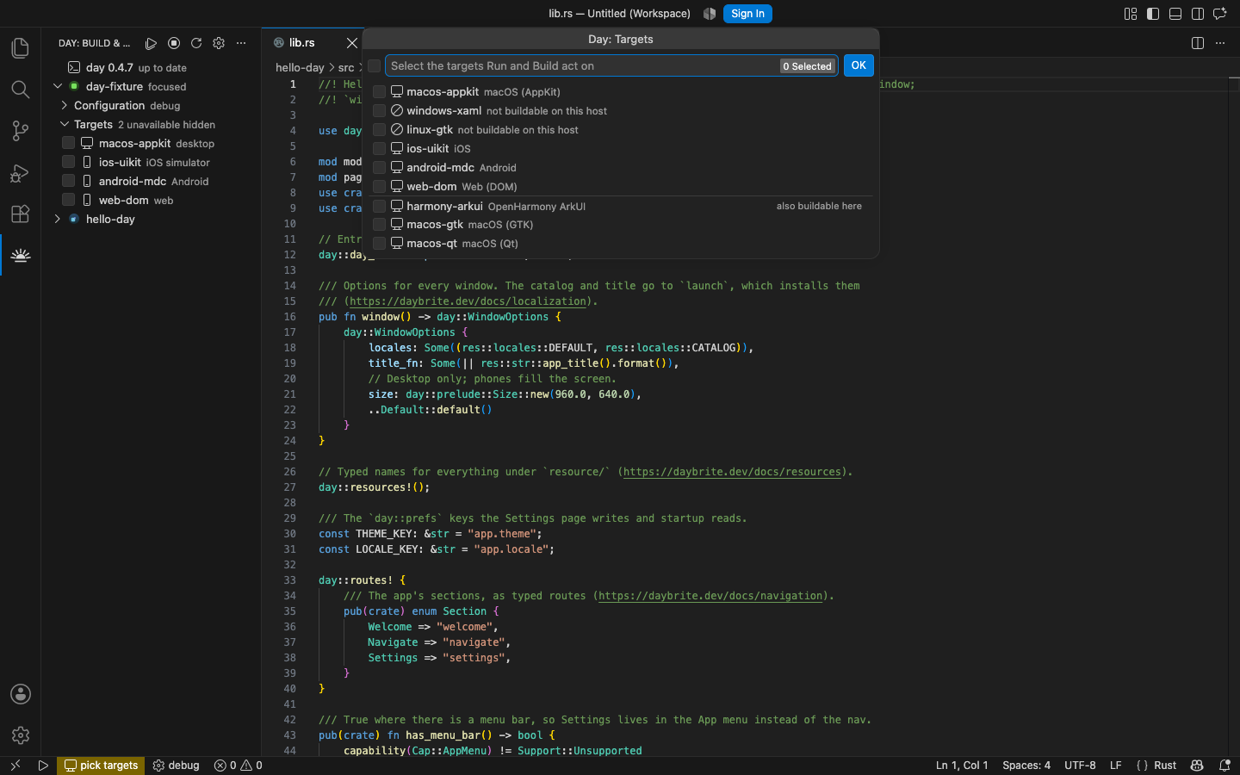Check android-mdc in sidebar tree
The width and height of the screenshot is (1240, 775).
coord(69,181)
